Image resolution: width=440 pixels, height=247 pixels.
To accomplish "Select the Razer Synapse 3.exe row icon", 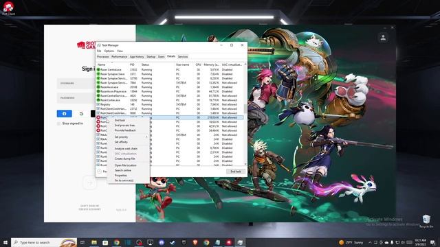I will pyautogui.click(x=98, y=74).
